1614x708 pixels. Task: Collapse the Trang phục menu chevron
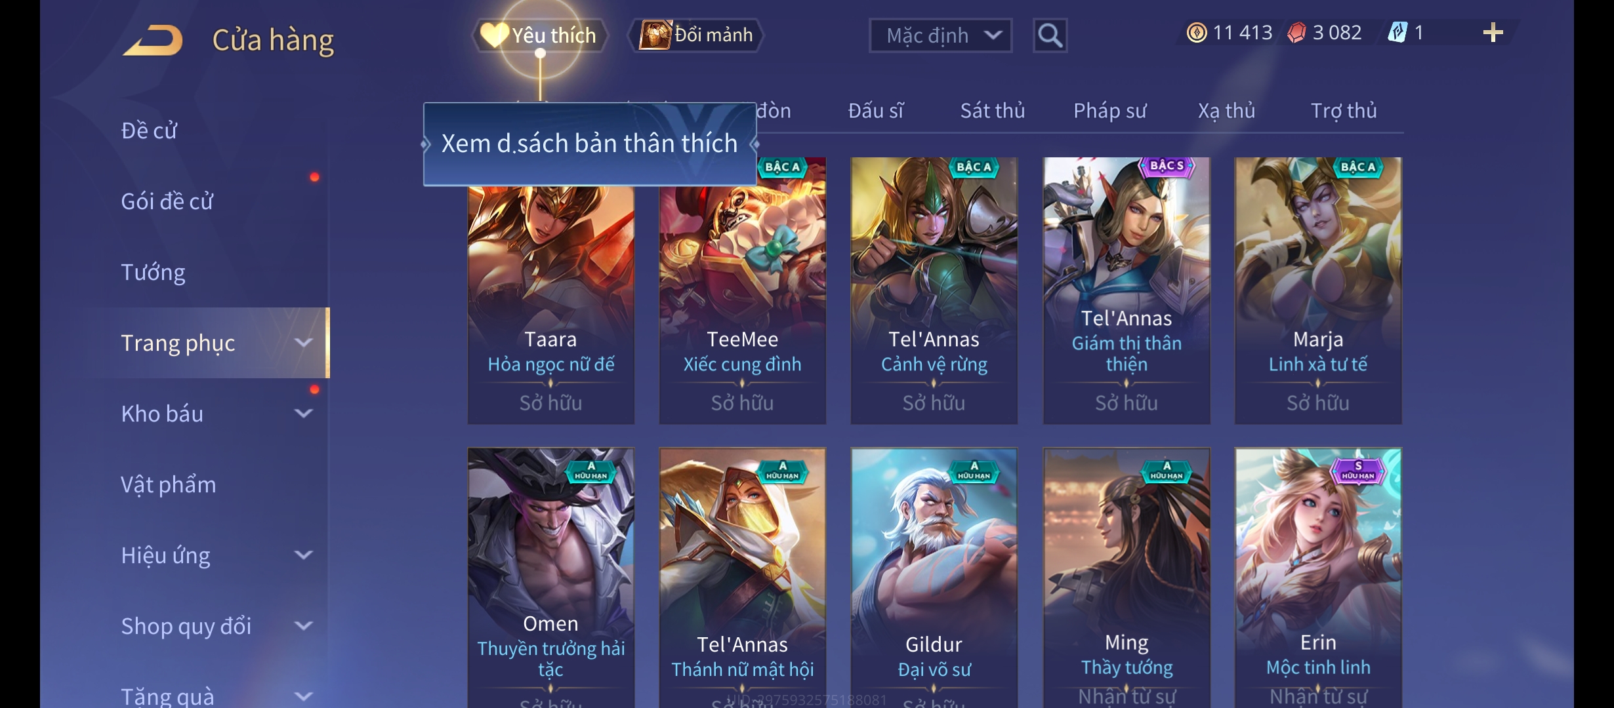pos(303,343)
